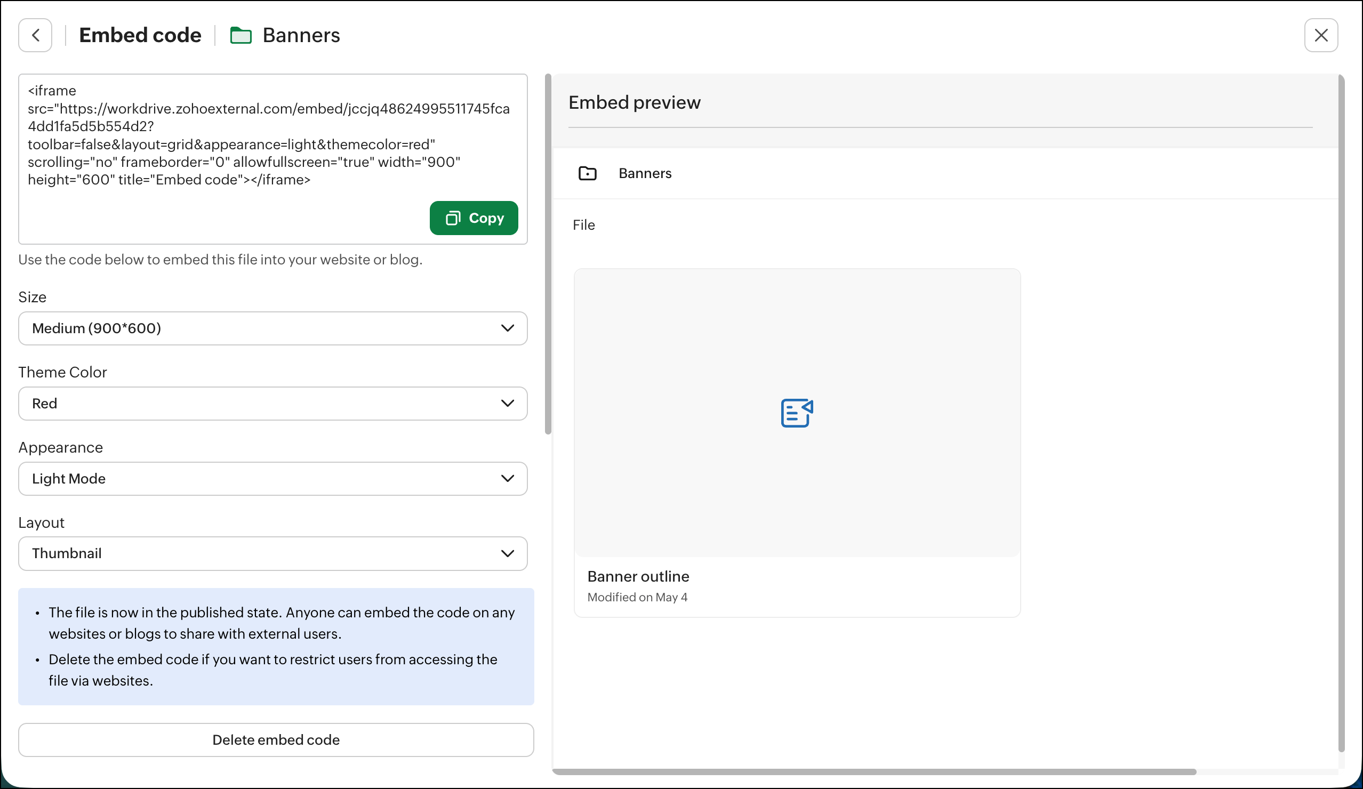Open the Appearance dropdown showing Light Mode
Viewport: 1363px width, 789px height.
[272, 479]
